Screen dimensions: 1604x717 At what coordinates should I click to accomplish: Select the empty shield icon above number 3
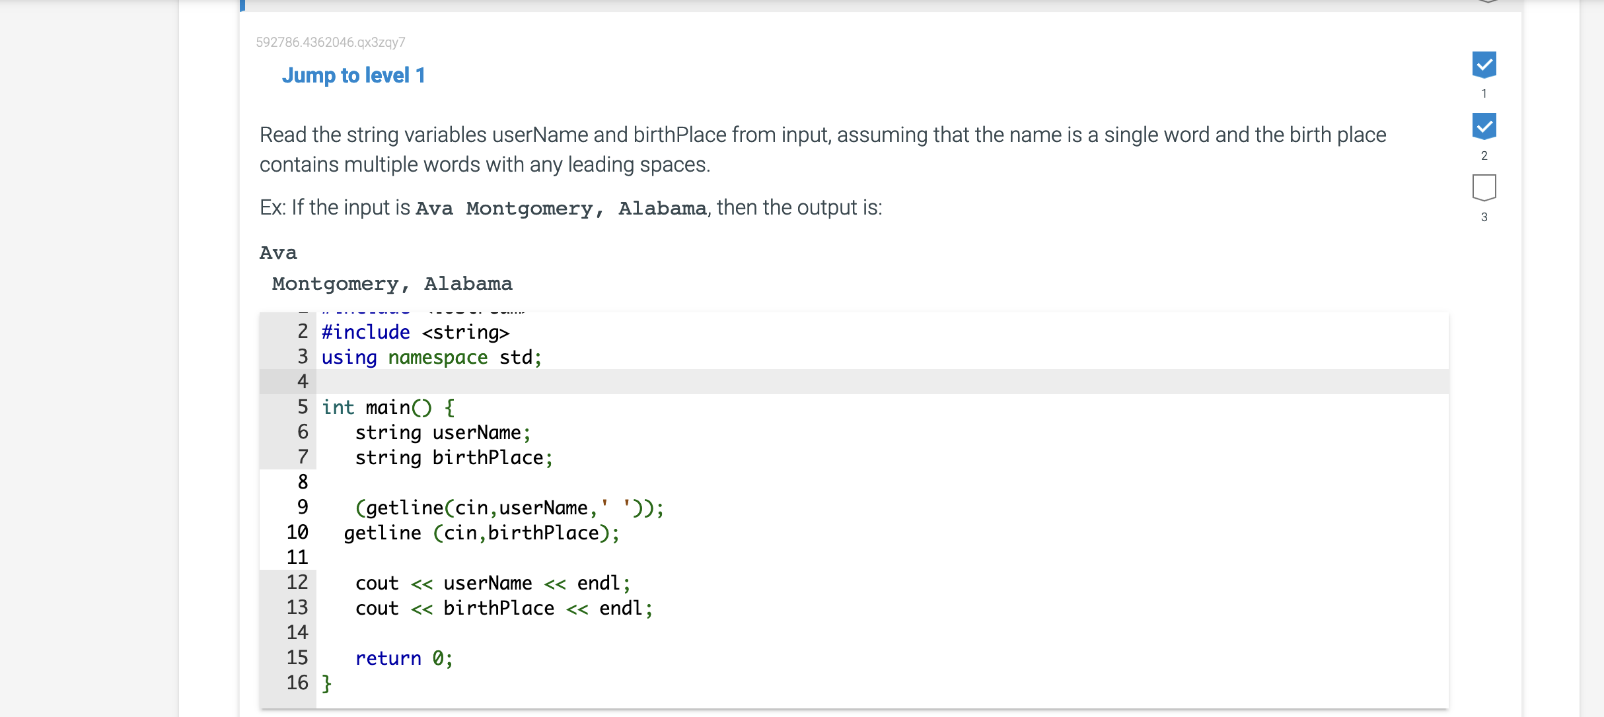click(1484, 186)
